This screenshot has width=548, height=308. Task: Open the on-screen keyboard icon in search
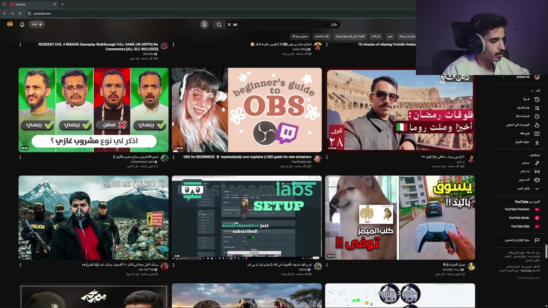pyautogui.click(x=235, y=24)
